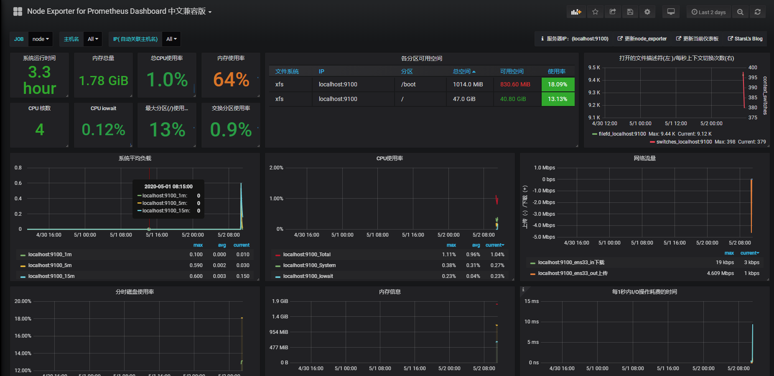
Task: Sort network legend by max column
Action: coord(729,253)
